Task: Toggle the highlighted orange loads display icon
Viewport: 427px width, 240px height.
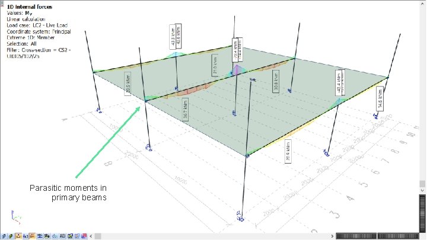Action: (x=32, y=236)
